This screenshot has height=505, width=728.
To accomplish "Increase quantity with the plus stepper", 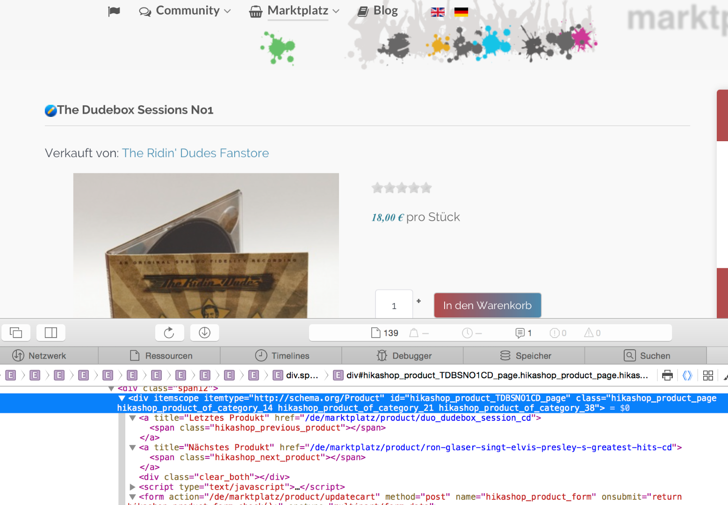I will pos(419,301).
